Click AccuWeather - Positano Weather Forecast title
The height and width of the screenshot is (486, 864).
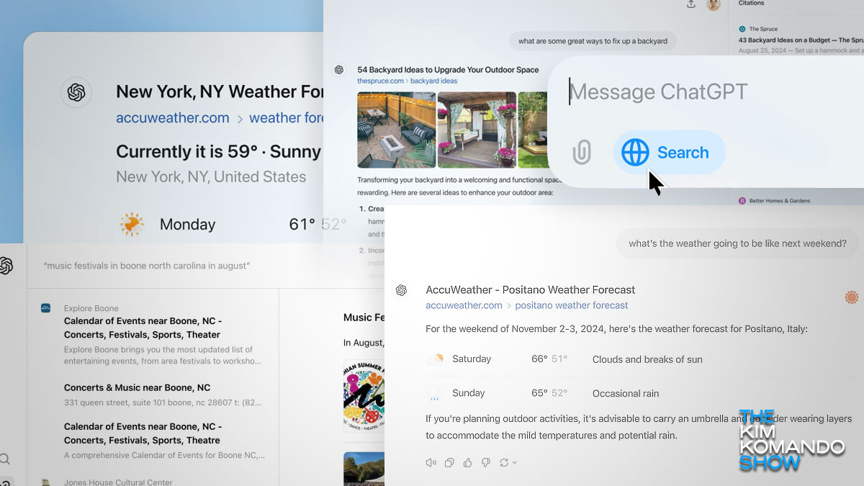tap(531, 290)
